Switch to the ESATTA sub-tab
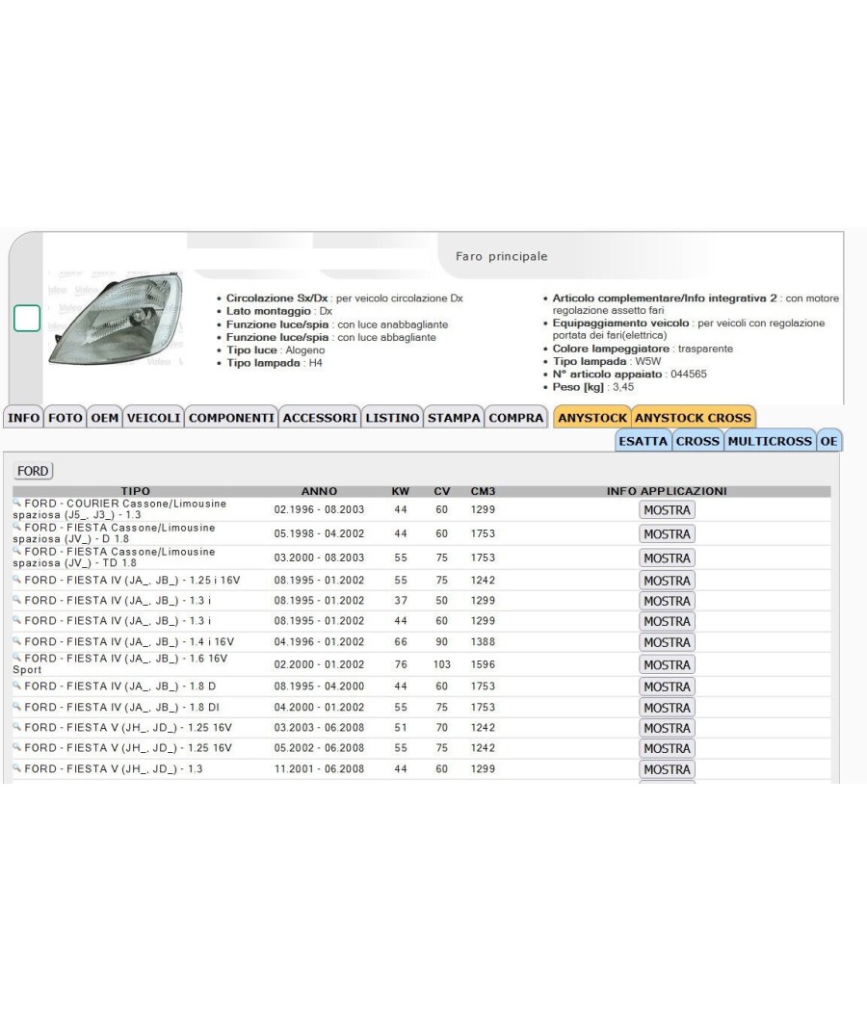This screenshot has height=1011, width=867. coord(644,441)
